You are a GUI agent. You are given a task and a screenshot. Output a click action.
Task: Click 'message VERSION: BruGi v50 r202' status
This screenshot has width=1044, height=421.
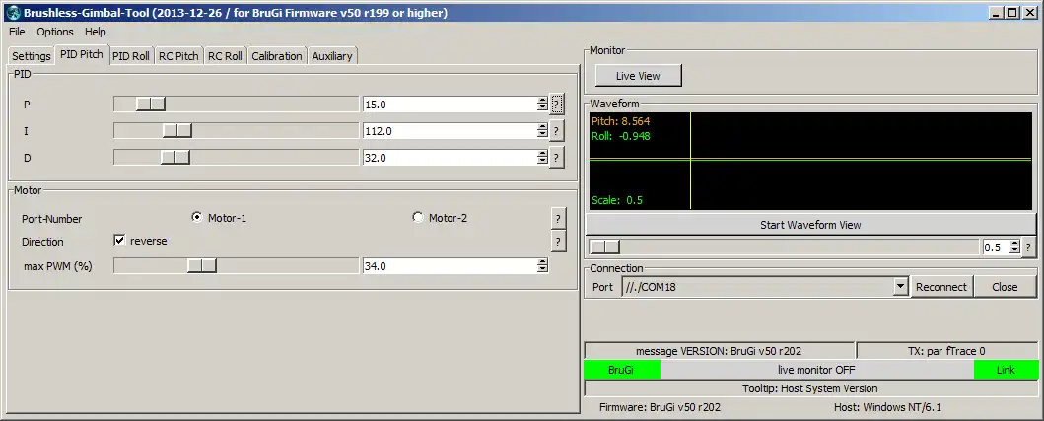click(x=719, y=350)
